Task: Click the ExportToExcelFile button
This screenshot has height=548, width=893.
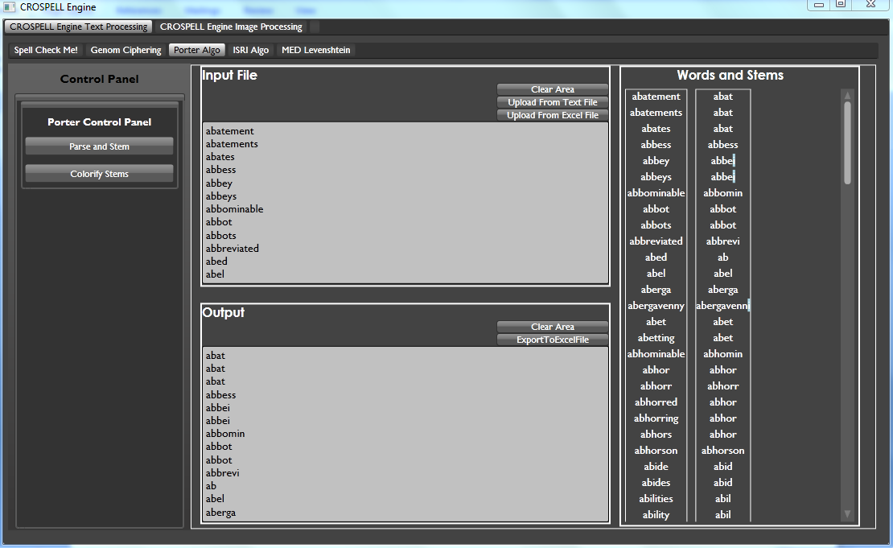Action: pos(553,340)
